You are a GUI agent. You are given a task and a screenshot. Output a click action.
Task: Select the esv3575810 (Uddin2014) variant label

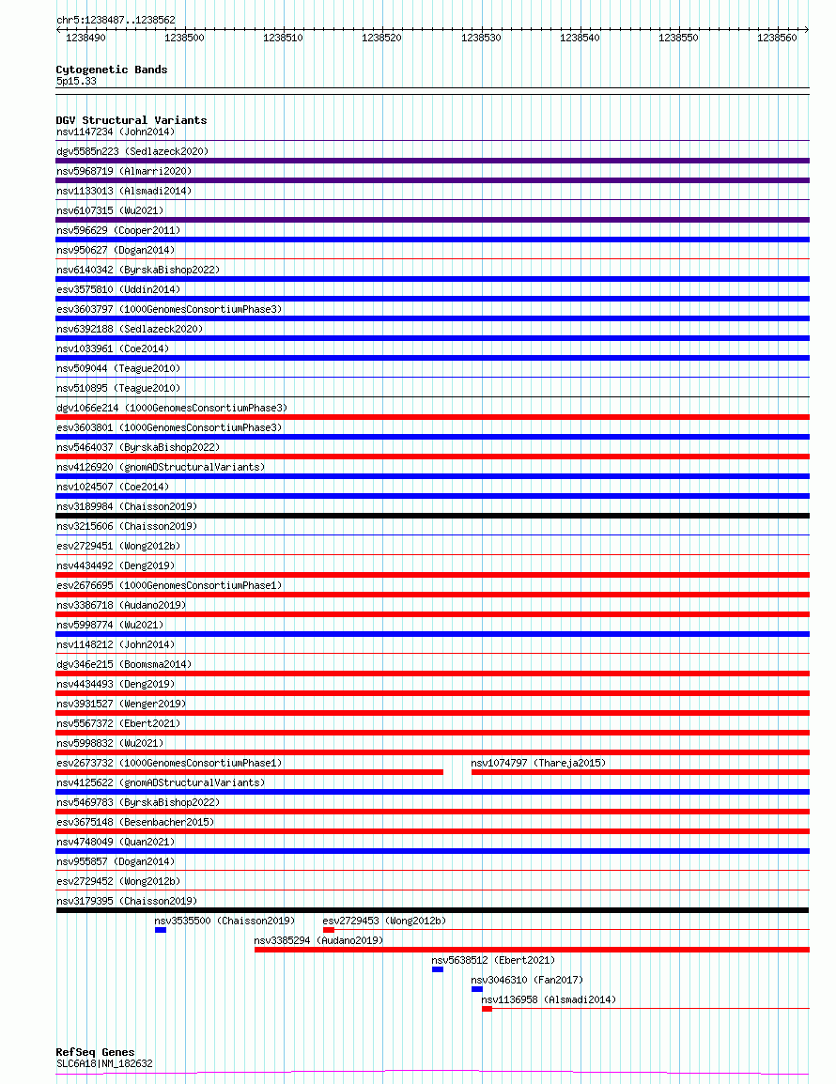[x=118, y=289]
